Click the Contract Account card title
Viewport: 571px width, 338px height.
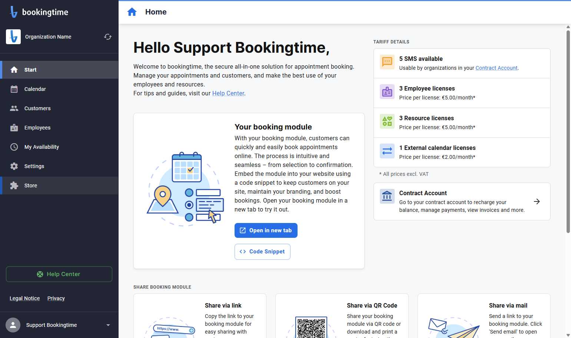tap(423, 193)
